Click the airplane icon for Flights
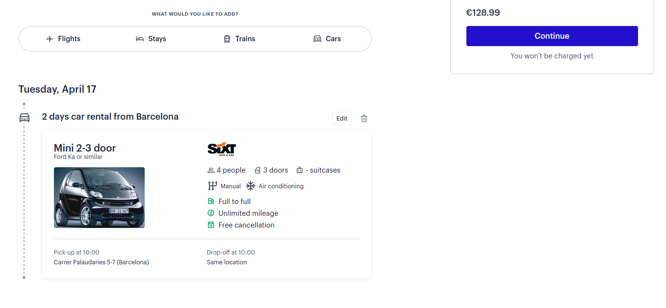 pos(50,39)
